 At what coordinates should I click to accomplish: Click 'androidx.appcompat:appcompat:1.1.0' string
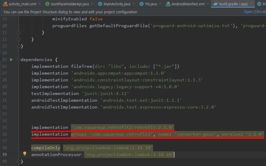[118, 73]
